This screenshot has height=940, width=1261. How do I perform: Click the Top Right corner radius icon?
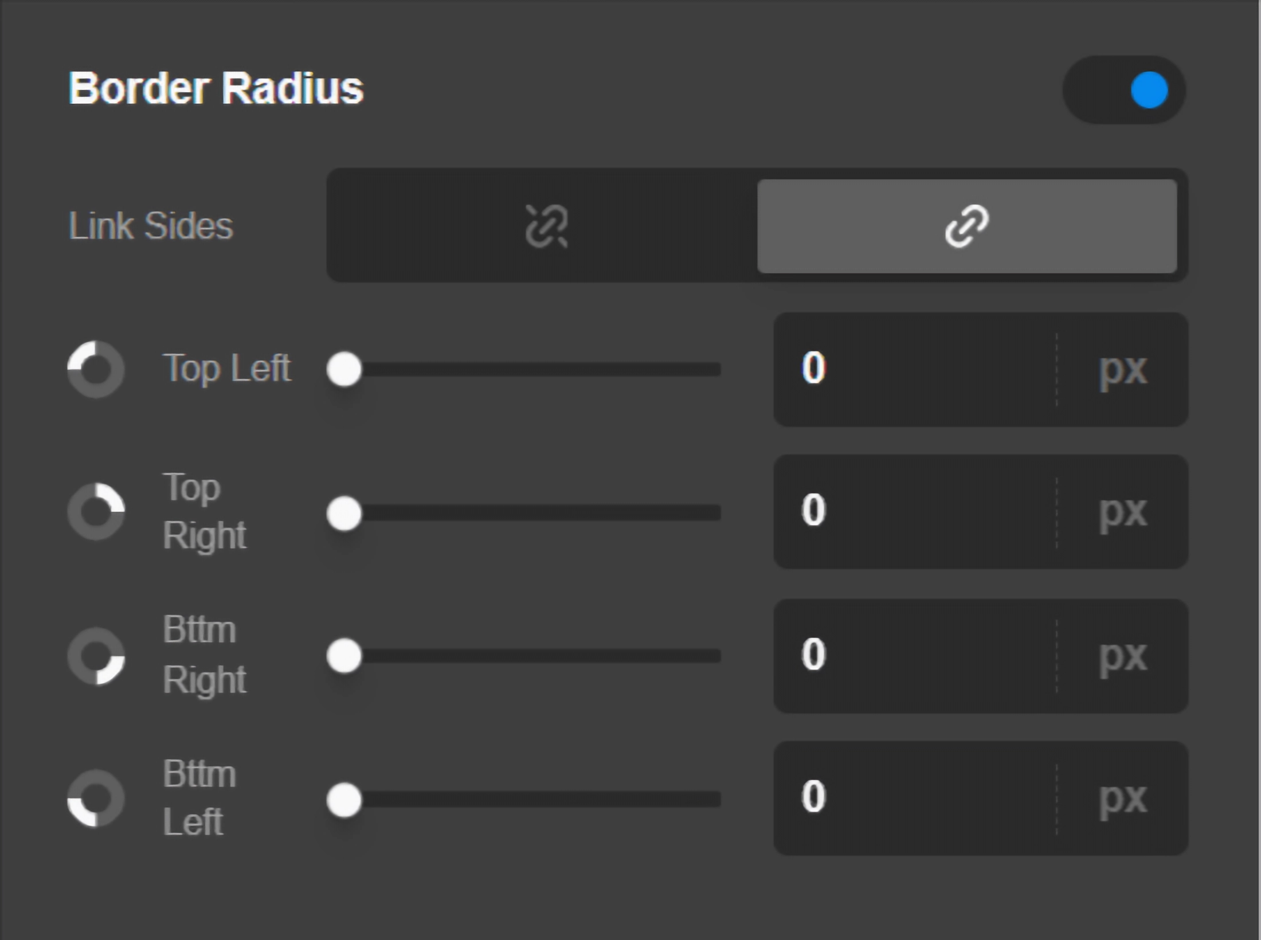96,512
